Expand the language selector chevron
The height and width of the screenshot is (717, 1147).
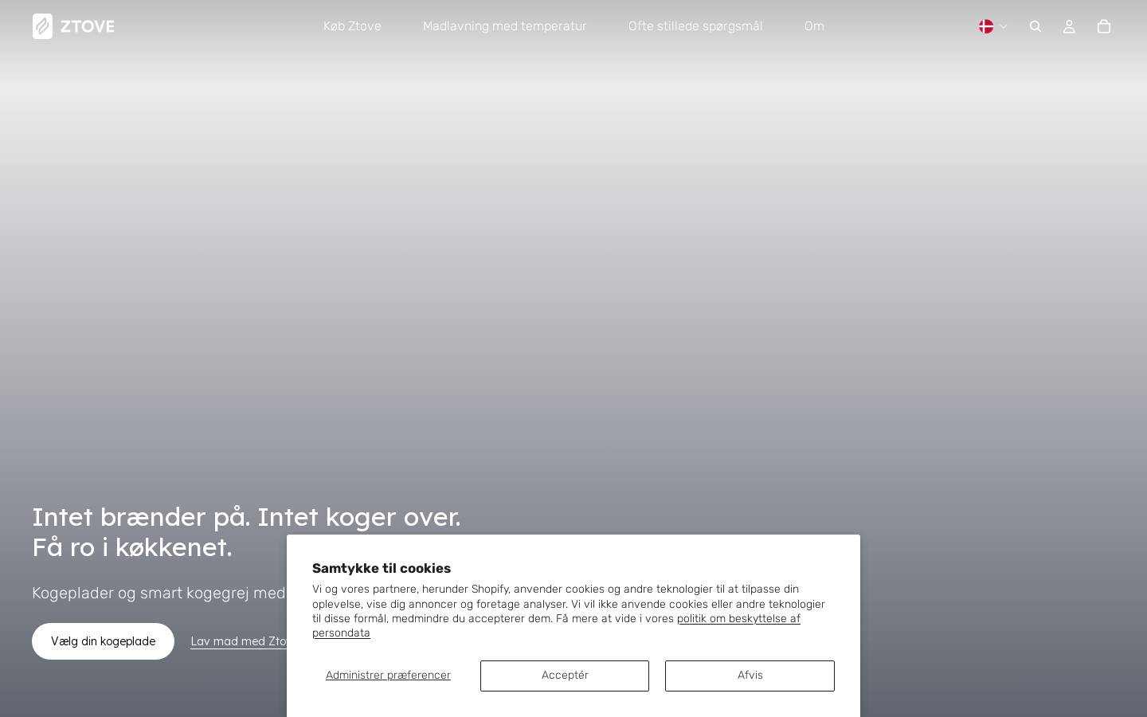point(1004,26)
